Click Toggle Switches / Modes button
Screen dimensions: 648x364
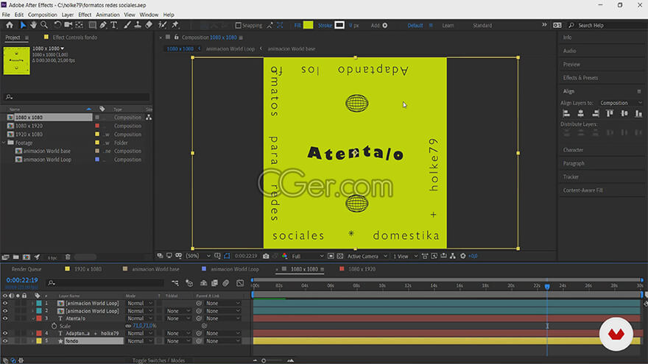click(x=158, y=360)
